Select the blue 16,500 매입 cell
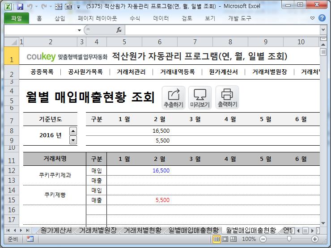This screenshot has height=248, width=331. point(160,171)
